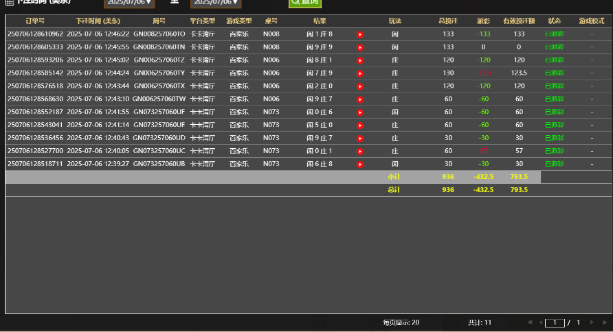Open the start date dropdown
The width and height of the screenshot is (613, 332).
[129, 3]
